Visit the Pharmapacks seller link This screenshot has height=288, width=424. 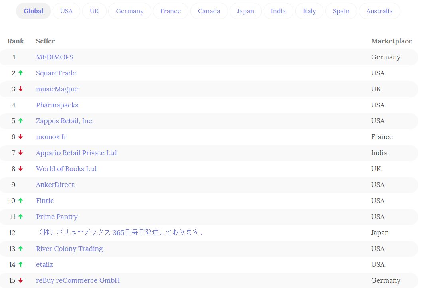[57, 105]
